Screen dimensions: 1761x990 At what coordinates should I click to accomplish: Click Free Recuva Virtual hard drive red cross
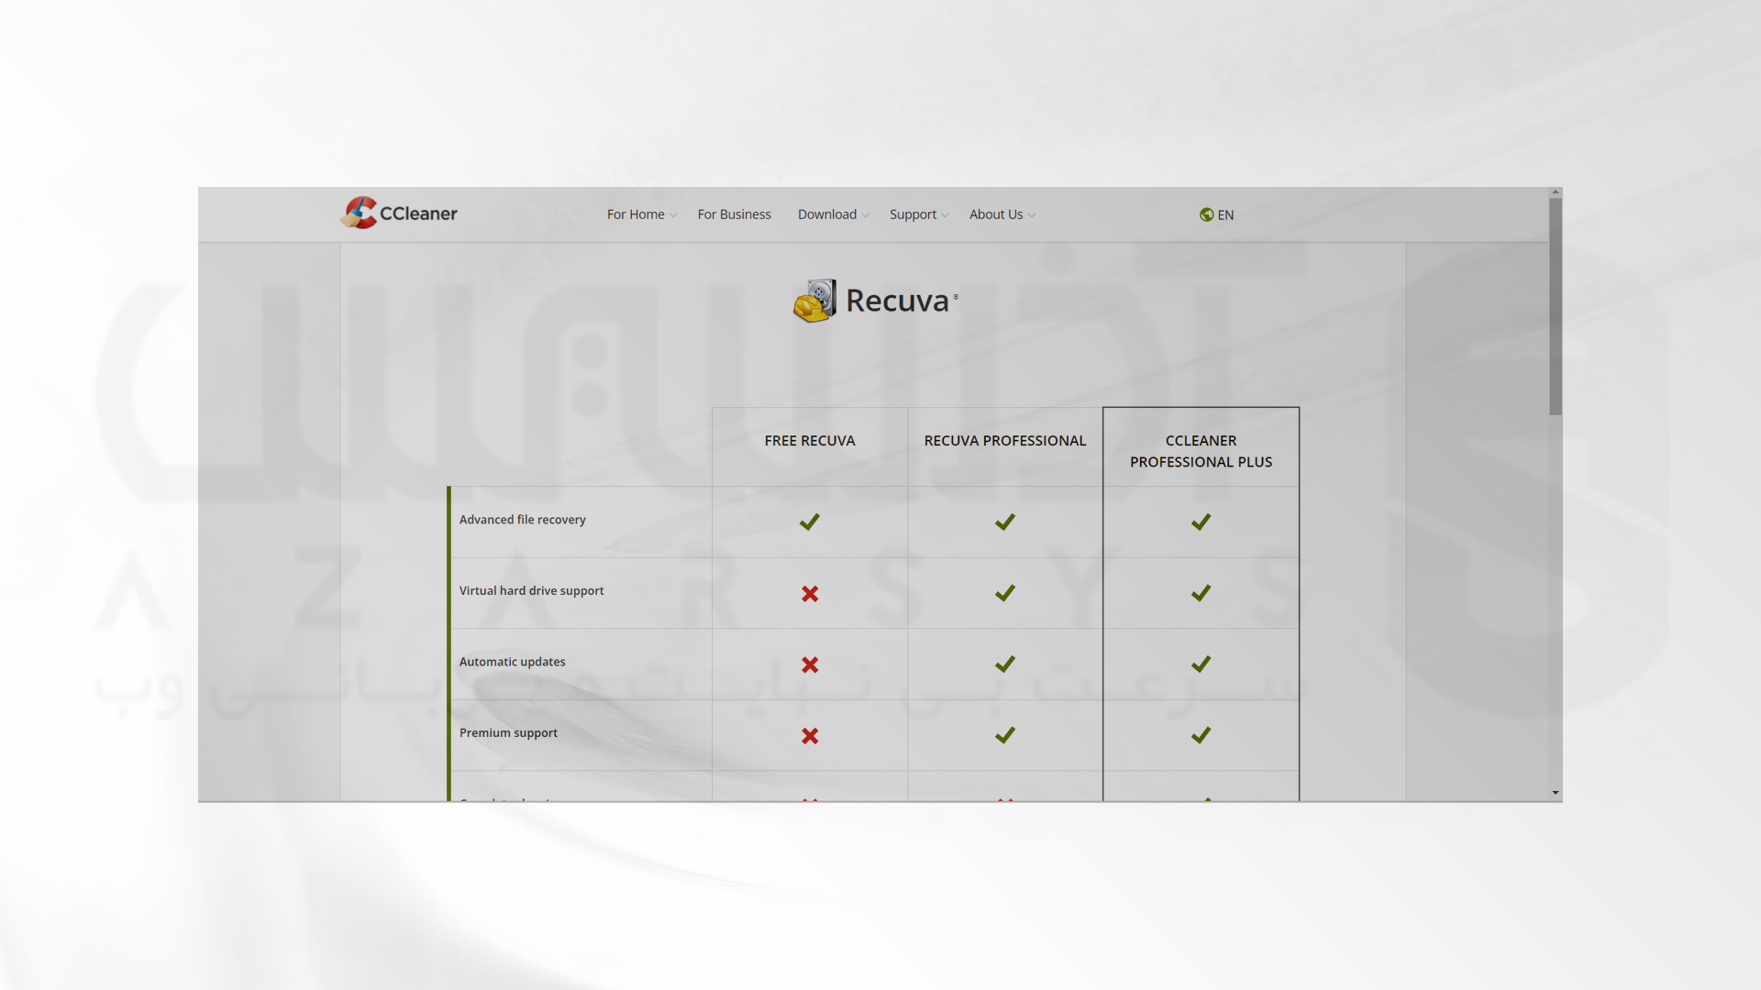[x=810, y=594]
